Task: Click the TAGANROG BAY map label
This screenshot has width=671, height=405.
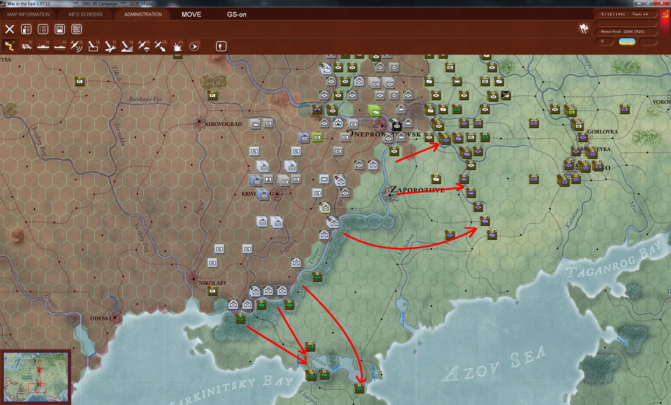Action: [x=614, y=260]
